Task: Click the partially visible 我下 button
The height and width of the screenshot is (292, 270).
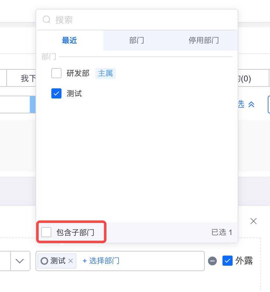Action: pos(28,78)
